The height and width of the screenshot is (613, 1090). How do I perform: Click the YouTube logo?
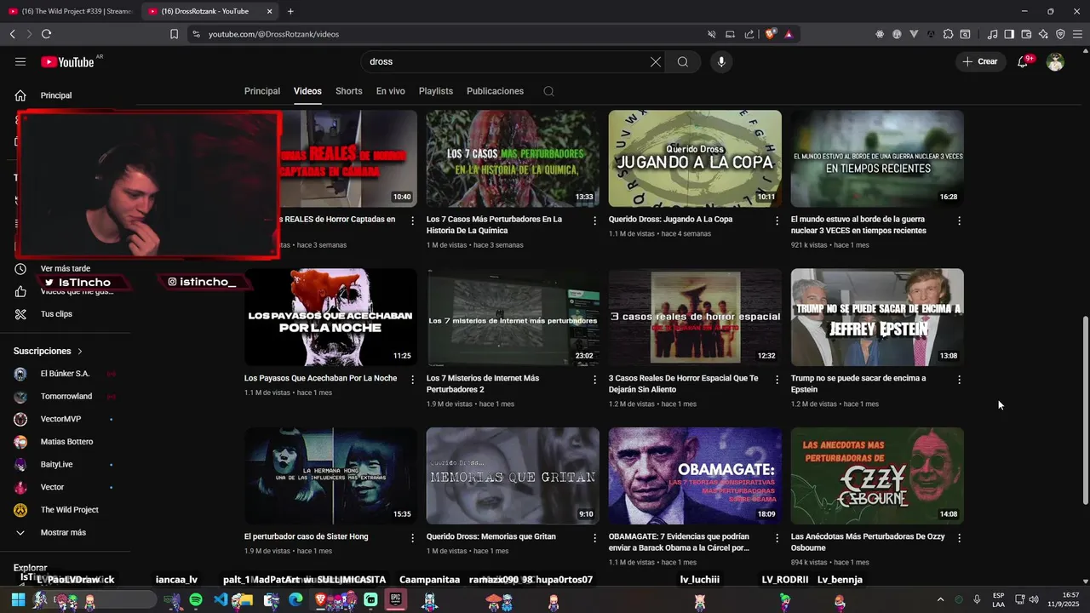67,61
